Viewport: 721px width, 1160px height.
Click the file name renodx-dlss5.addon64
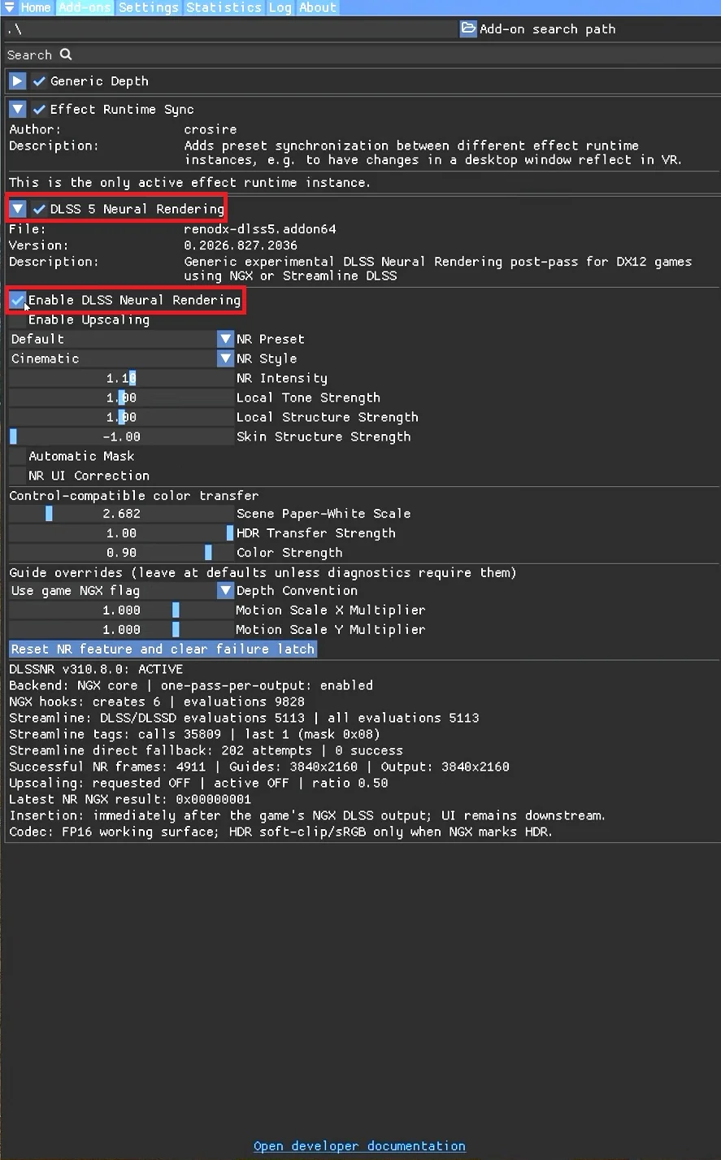(260, 229)
